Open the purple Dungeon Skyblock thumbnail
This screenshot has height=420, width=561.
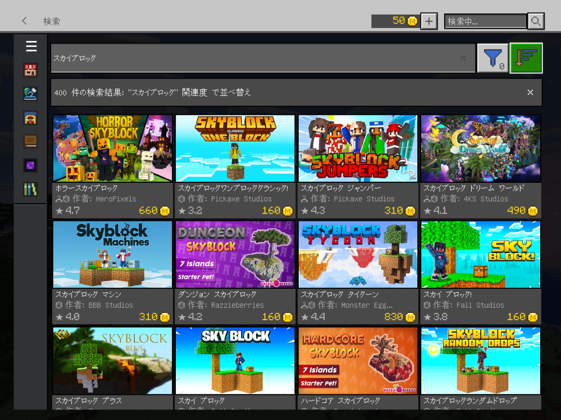[235, 254]
